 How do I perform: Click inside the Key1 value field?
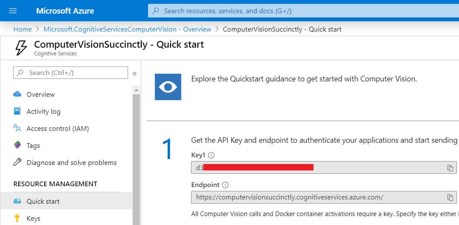point(324,167)
